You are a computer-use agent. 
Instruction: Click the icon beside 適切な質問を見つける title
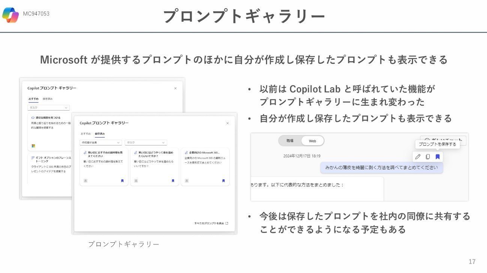click(x=33, y=117)
